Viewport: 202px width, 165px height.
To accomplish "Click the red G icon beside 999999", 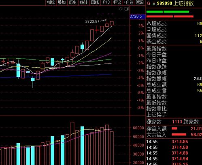I will pos(149,3).
